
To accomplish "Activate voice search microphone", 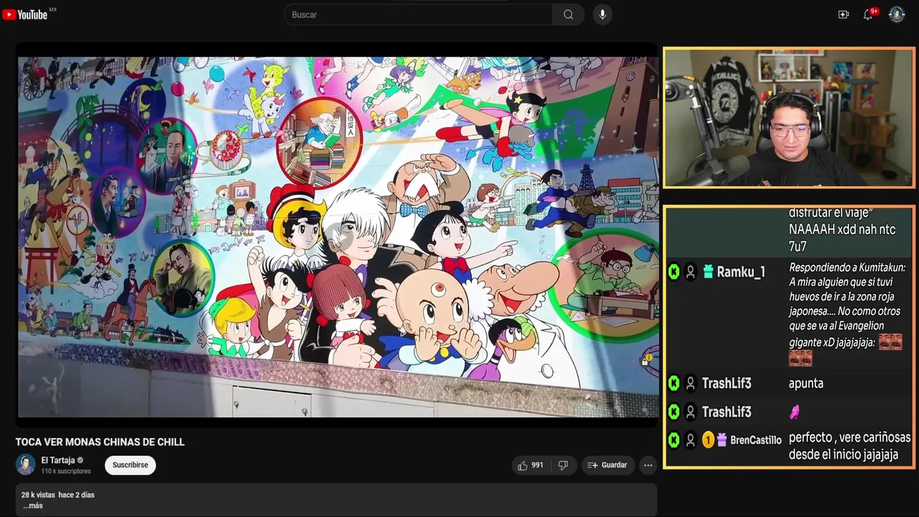I will tap(602, 14).
